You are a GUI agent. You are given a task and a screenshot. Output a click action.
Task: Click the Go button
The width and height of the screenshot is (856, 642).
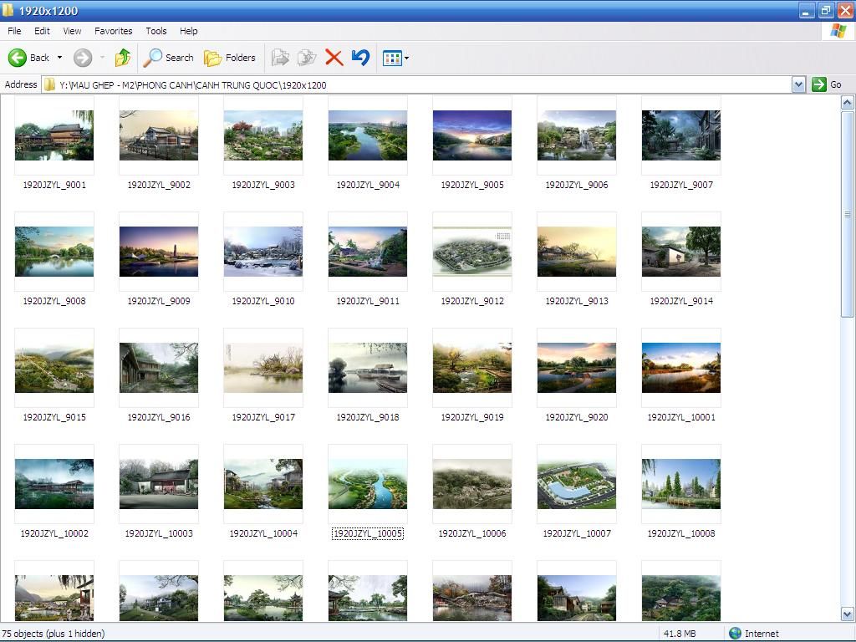[x=827, y=84]
